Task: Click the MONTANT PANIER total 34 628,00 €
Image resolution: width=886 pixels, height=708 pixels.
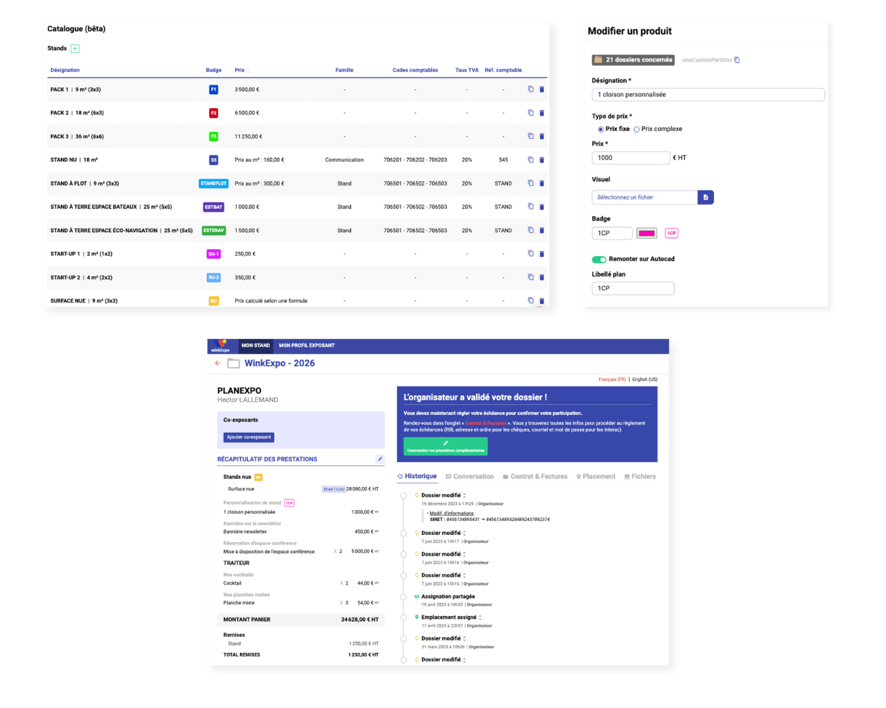Action: [360, 619]
